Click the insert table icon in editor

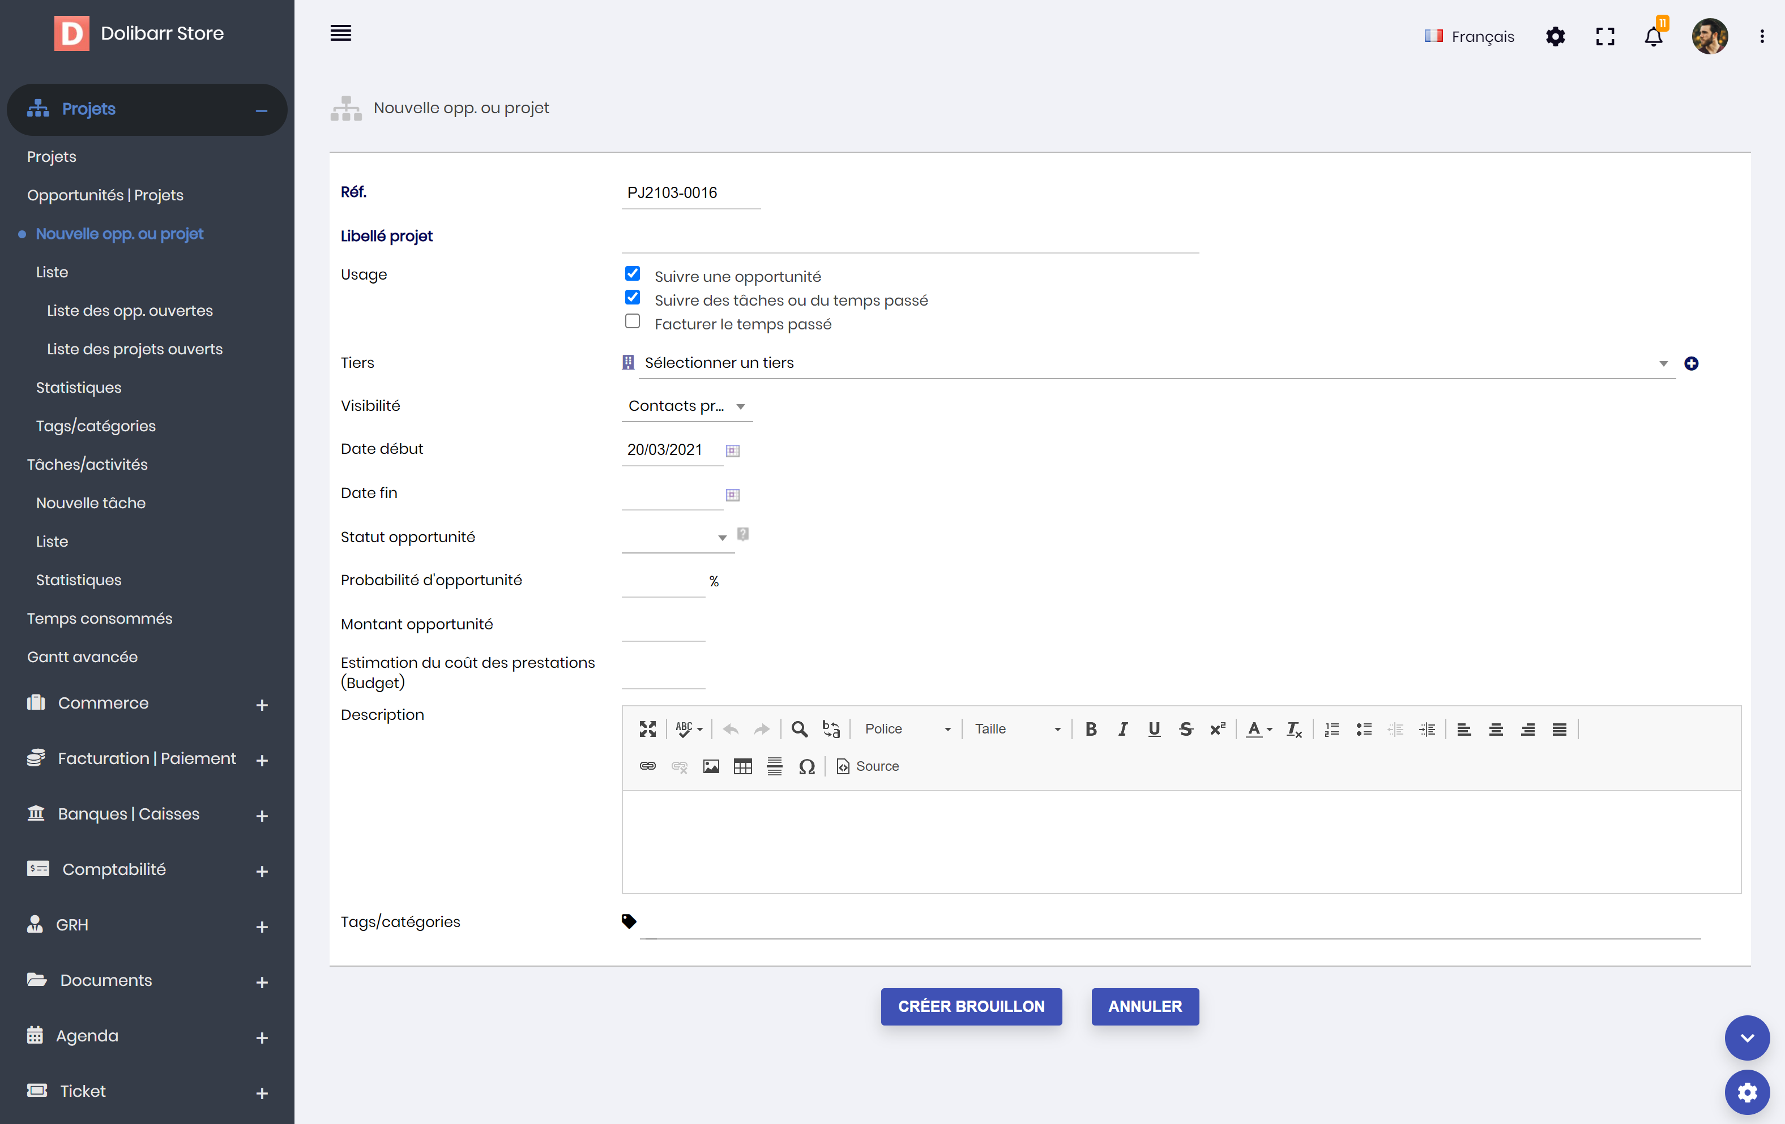742,766
